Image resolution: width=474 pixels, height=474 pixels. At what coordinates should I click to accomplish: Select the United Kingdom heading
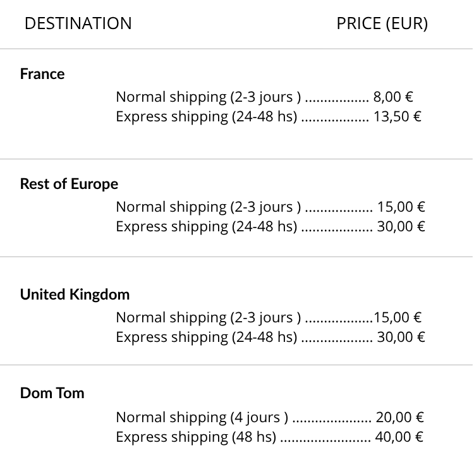click(x=75, y=295)
